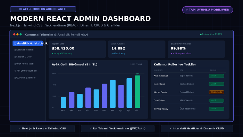Click the Ürün Tasarımcısı role text
This screenshot has height=137, width=243.
click(187, 108)
